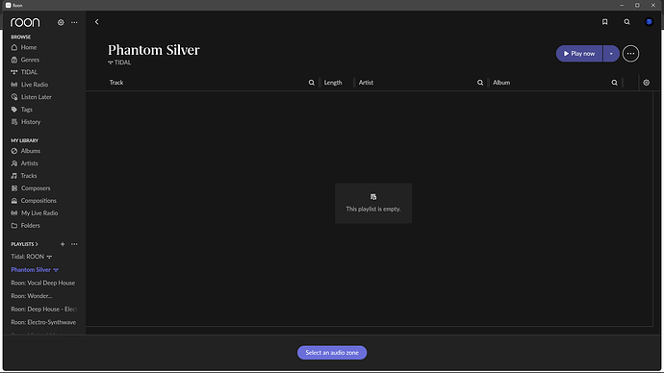Start playback with Play now
The height and width of the screenshot is (373, 664).
(x=579, y=54)
